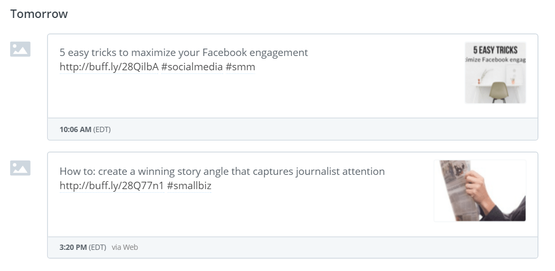Click the image icon beside the story angle post
555x271 pixels.
pos(20,168)
